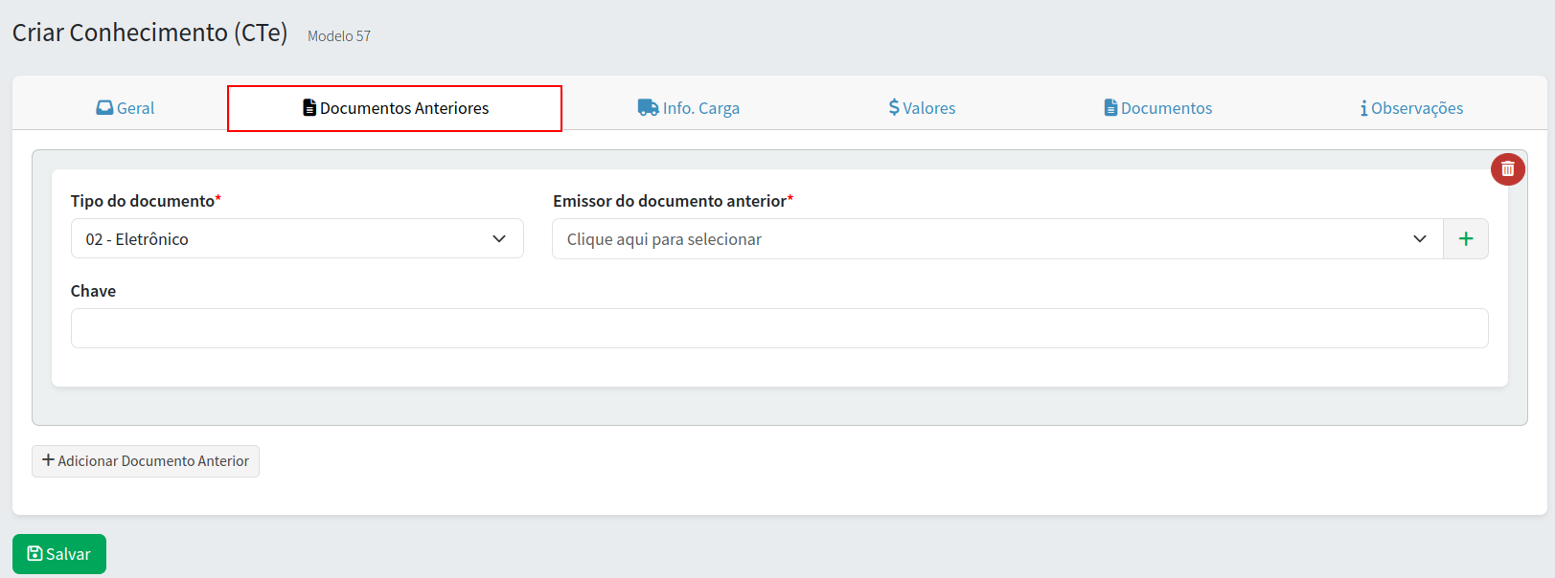Image resolution: width=1555 pixels, height=578 pixels.
Task: Click the truck icon on Info. Carga
Action: (648, 108)
